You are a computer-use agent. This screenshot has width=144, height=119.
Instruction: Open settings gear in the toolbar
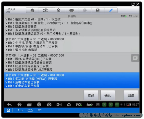tap(58, 10)
